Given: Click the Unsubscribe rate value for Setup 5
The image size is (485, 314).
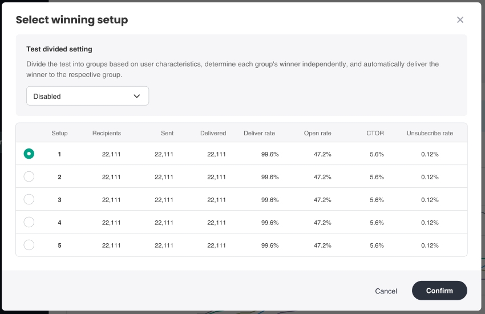Looking at the screenshot, I should point(430,245).
